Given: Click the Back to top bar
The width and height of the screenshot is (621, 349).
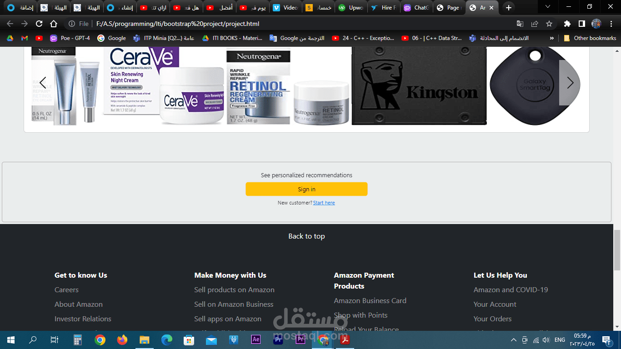Looking at the screenshot, I should pyautogui.click(x=306, y=236).
